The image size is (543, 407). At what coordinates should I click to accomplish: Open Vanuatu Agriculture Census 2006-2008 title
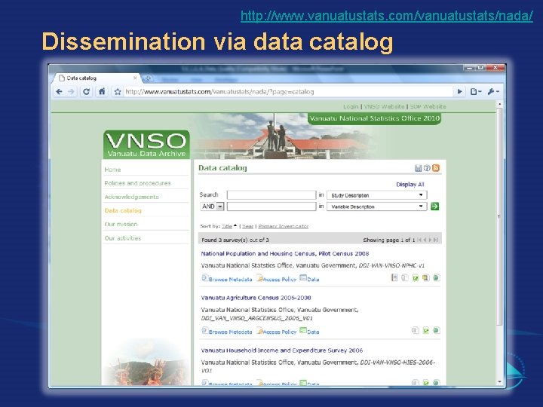click(256, 298)
